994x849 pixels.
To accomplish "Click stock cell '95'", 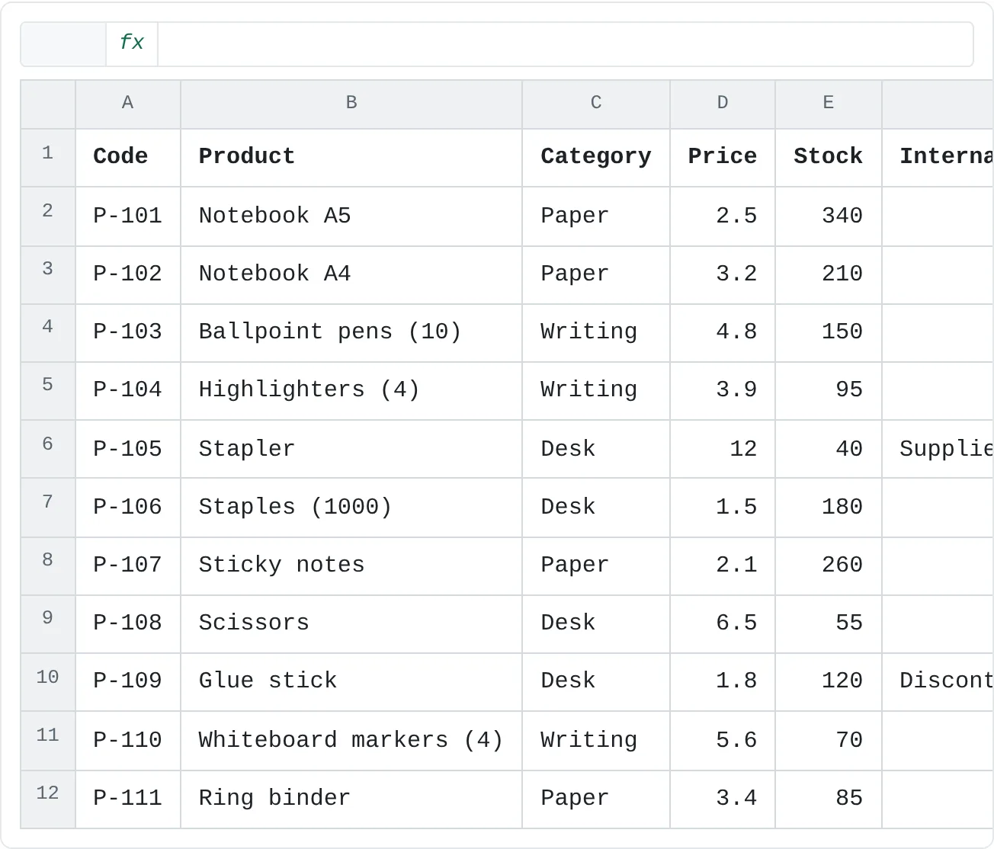I will [829, 390].
